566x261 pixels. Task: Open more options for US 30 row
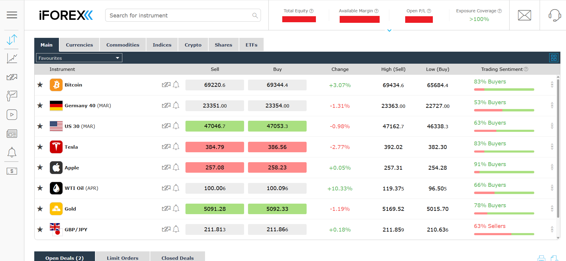click(x=552, y=126)
